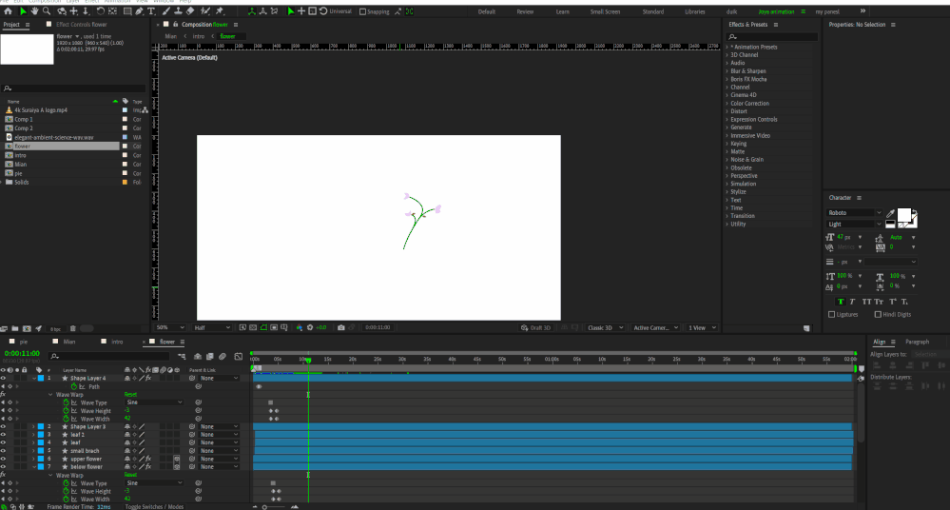Go to the Home screen icon
Image resolution: width=950 pixels, height=510 pixels.
pyautogui.click(x=8, y=10)
